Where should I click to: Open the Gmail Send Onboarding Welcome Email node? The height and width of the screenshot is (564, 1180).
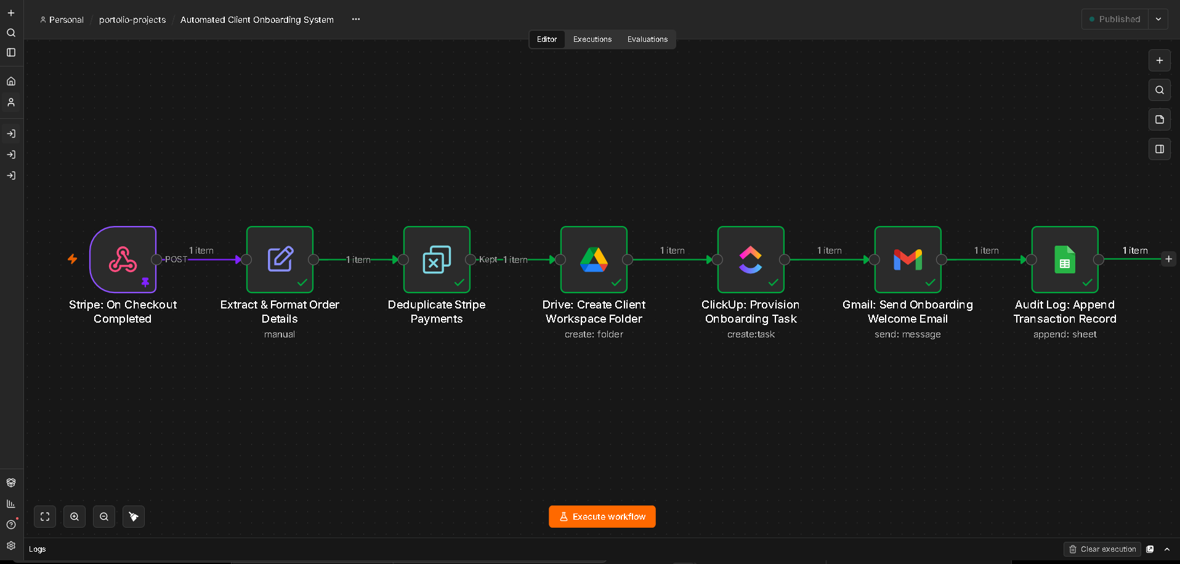pos(908,259)
